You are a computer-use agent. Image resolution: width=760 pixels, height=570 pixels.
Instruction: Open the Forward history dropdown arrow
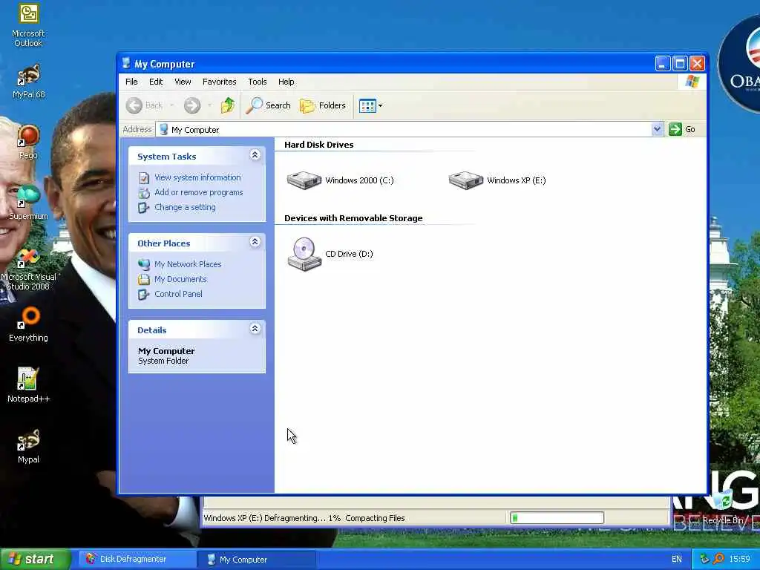[x=209, y=105]
